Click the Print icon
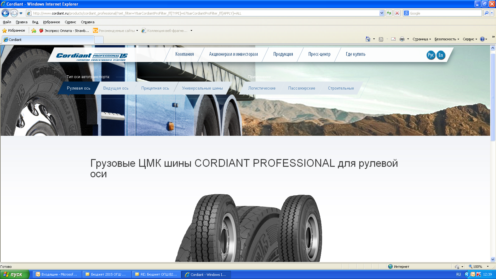This screenshot has width=496, height=279. coord(402,39)
